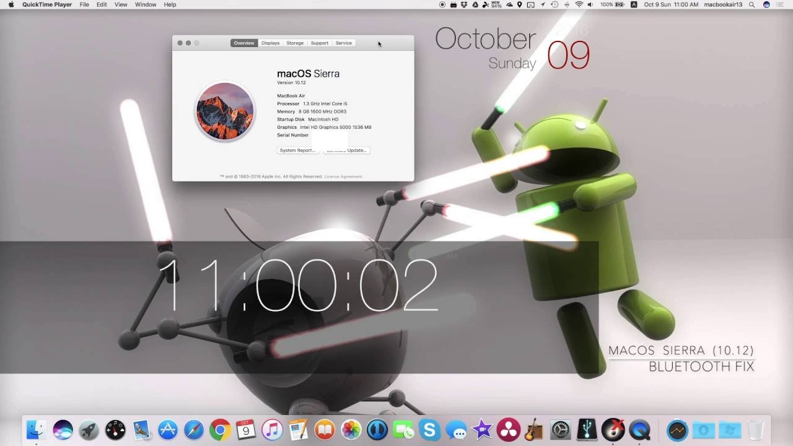Switch to the Support tab

tap(320, 43)
